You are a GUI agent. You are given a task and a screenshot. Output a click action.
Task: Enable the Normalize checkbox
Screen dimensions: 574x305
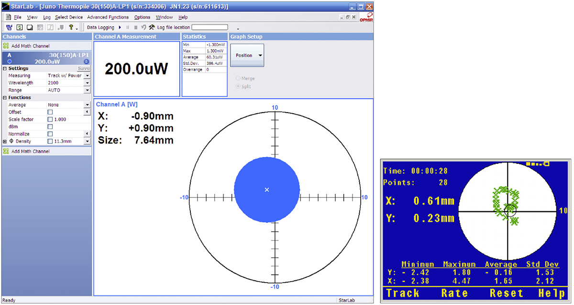pyautogui.click(x=50, y=134)
